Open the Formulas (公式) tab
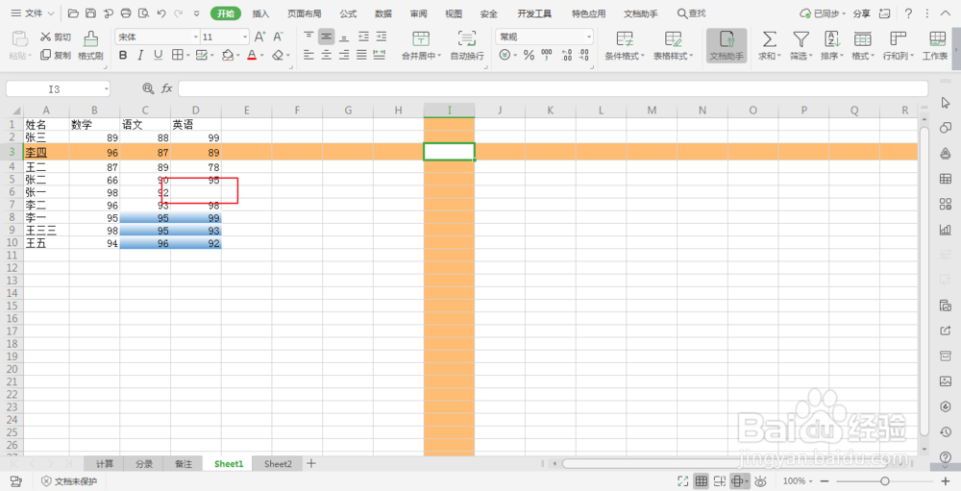This screenshot has width=961, height=491. click(x=348, y=13)
